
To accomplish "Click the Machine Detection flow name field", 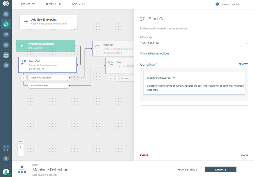I will [x=57, y=170].
